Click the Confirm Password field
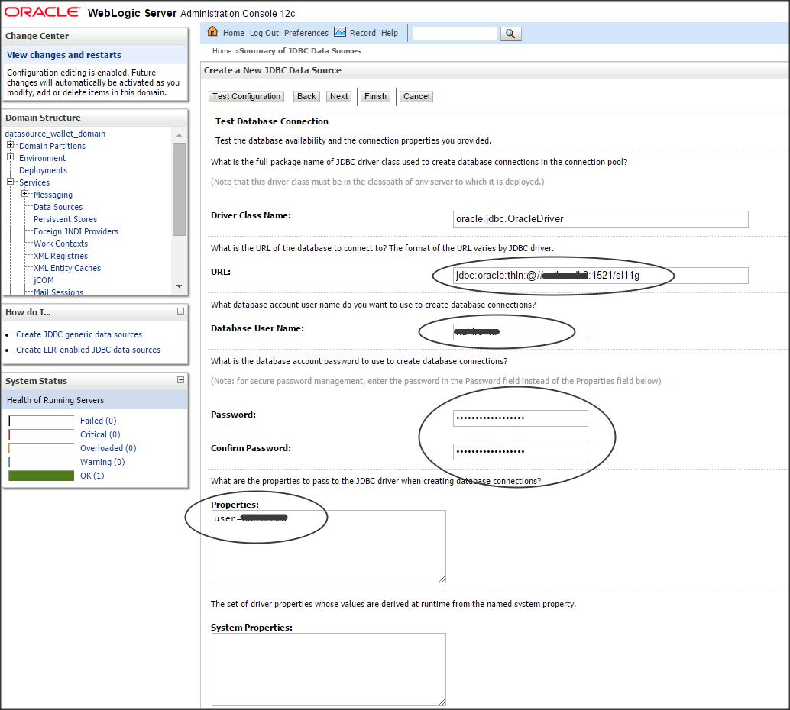Image resolution: width=790 pixels, height=710 pixels. click(x=520, y=452)
